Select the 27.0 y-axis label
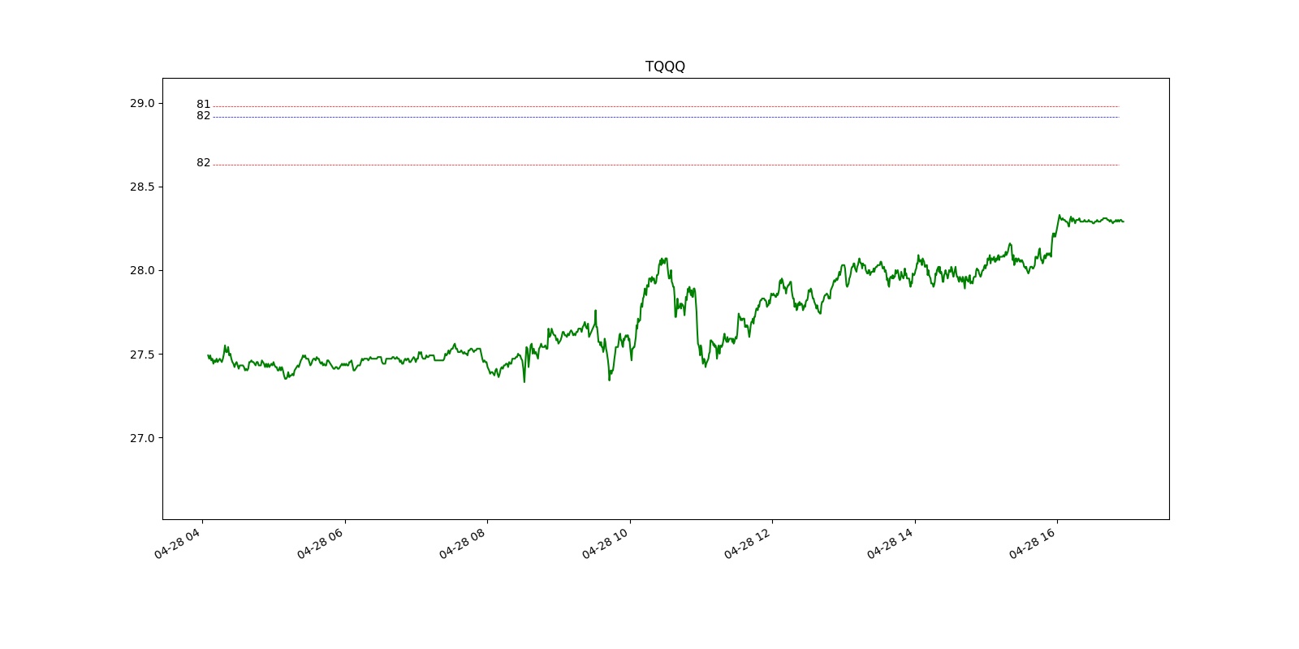The height and width of the screenshot is (649, 1299). (141, 438)
